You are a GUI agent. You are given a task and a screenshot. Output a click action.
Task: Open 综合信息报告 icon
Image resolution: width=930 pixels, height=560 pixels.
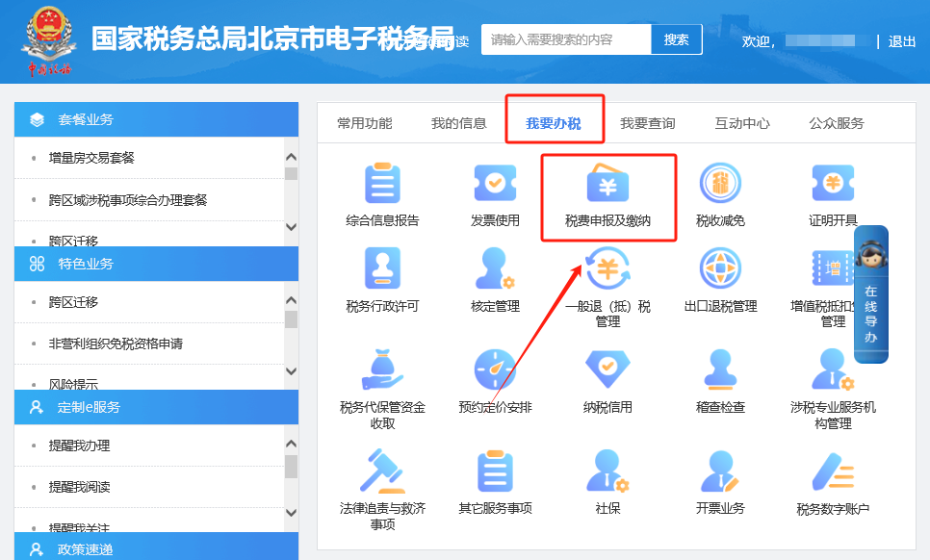(382, 184)
